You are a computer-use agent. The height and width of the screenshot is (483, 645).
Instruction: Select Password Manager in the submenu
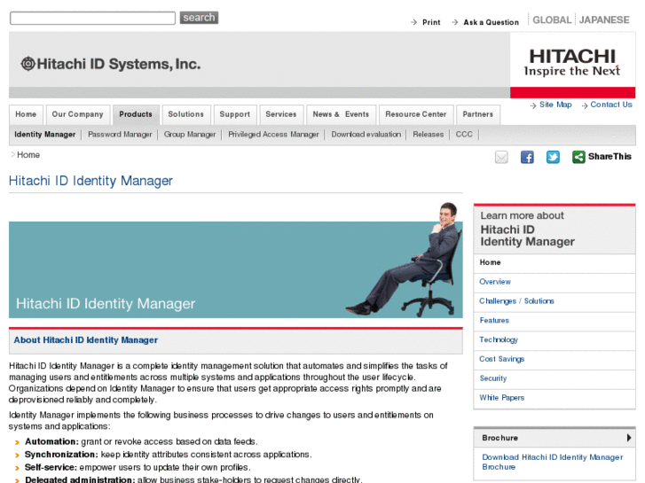[120, 135]
